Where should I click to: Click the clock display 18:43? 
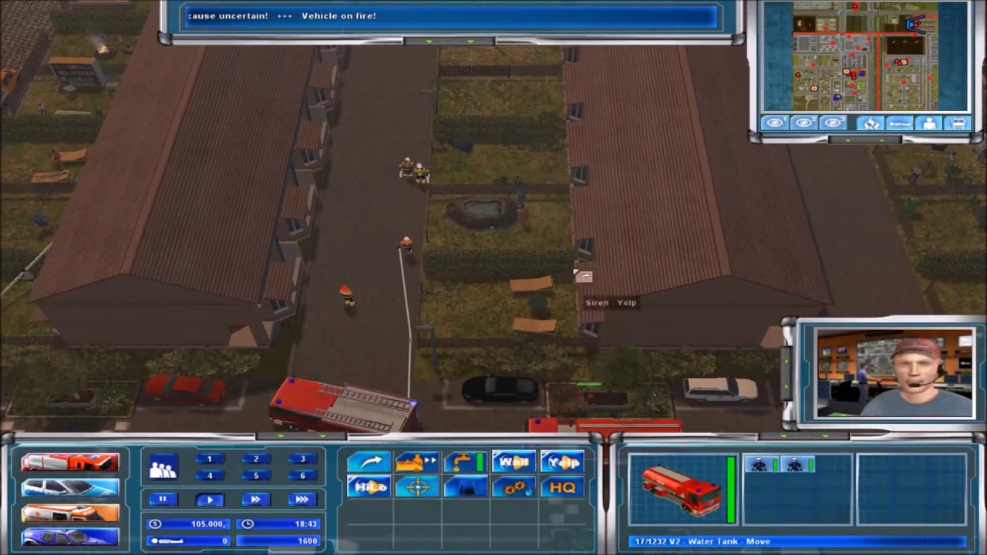coord(279,523)
